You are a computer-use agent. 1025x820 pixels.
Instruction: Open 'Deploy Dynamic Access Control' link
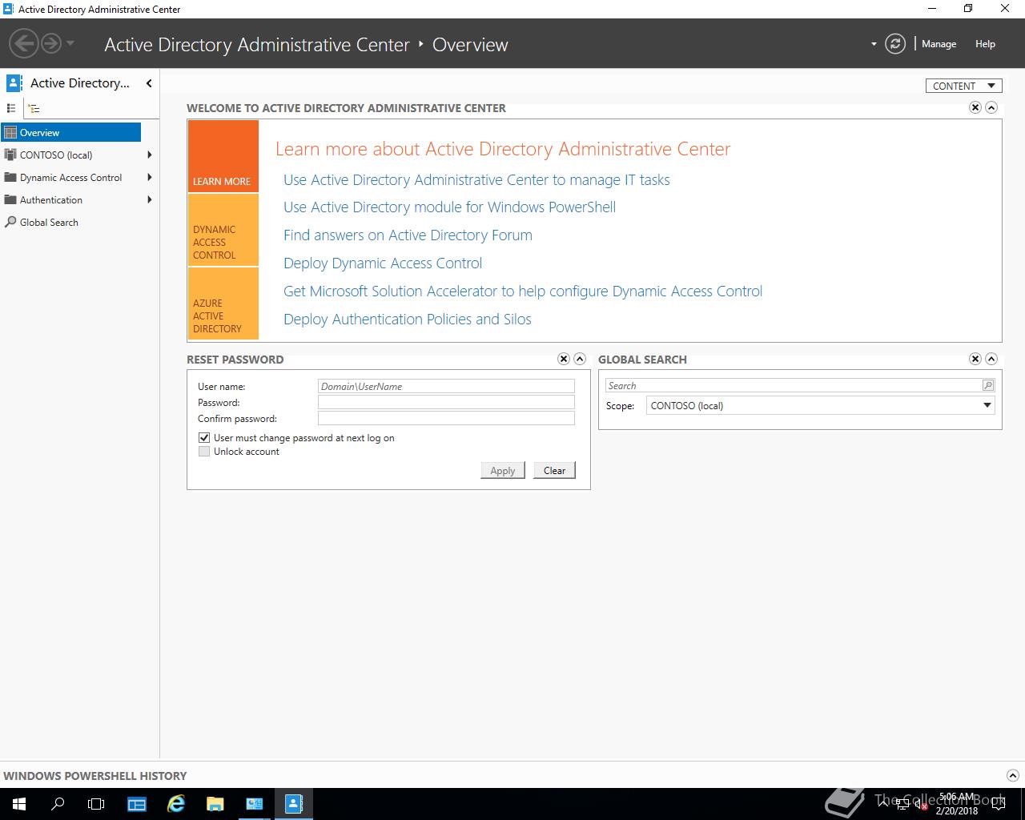(x=383, y=263)
